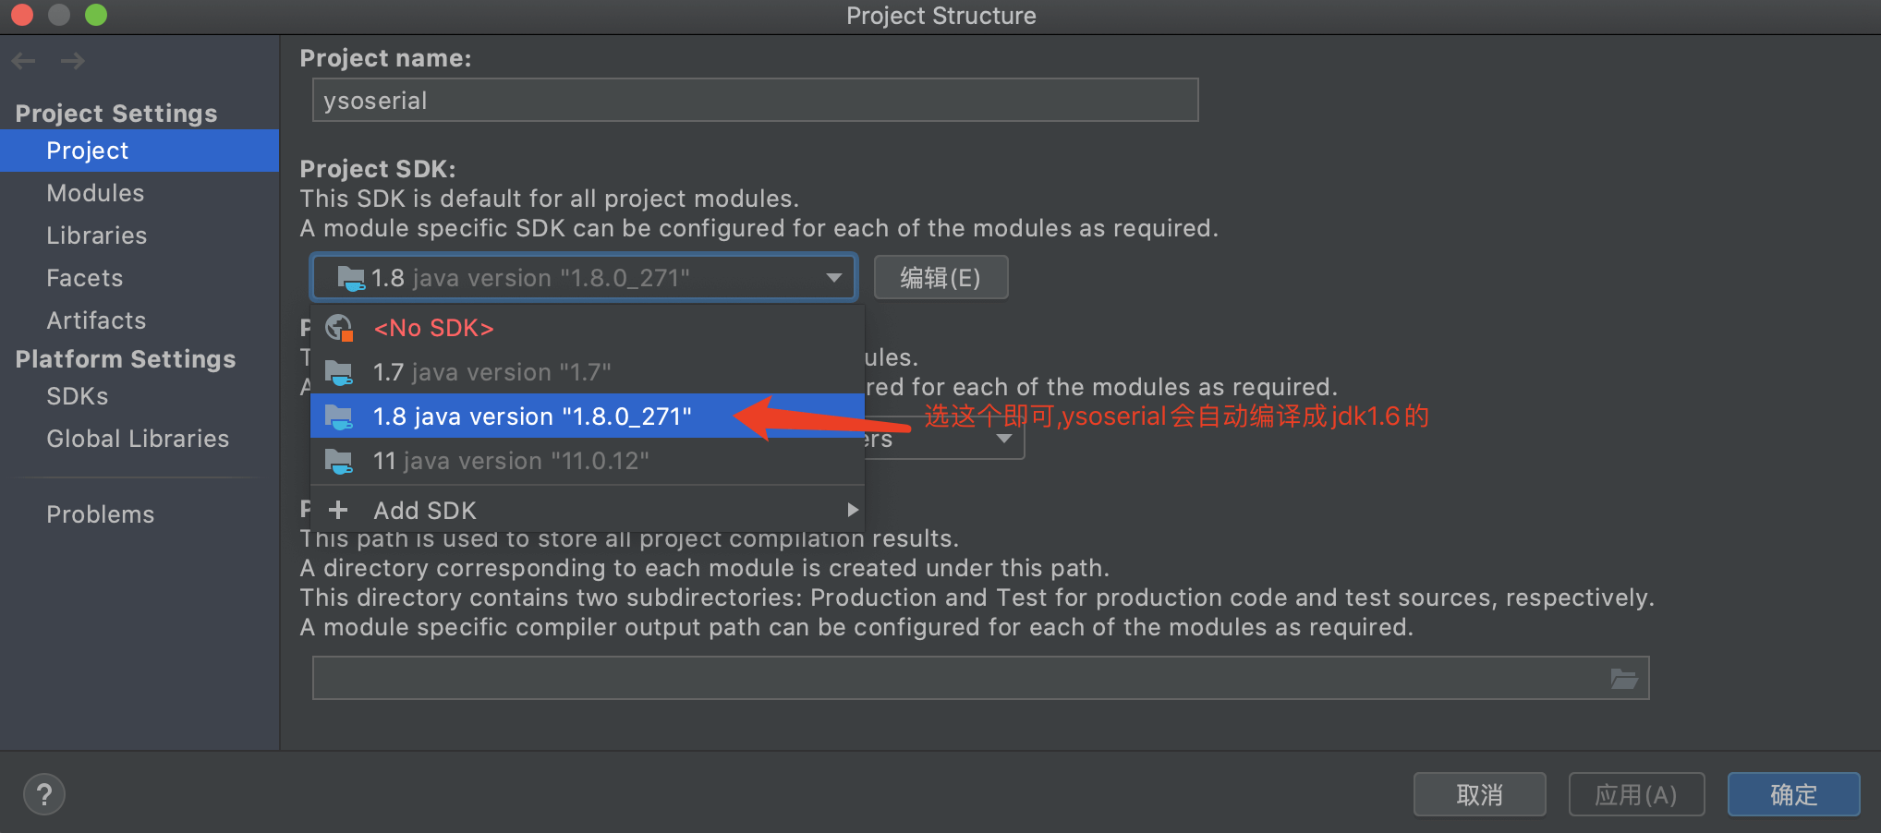
Task: Expand the Add SDK submenu arrow
Action: pos(853,510)
